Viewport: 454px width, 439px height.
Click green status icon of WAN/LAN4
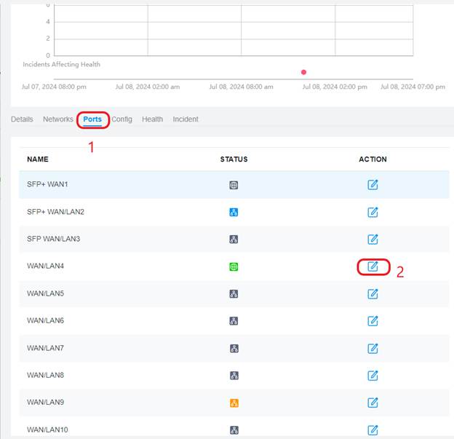click(x=234, y=266)
